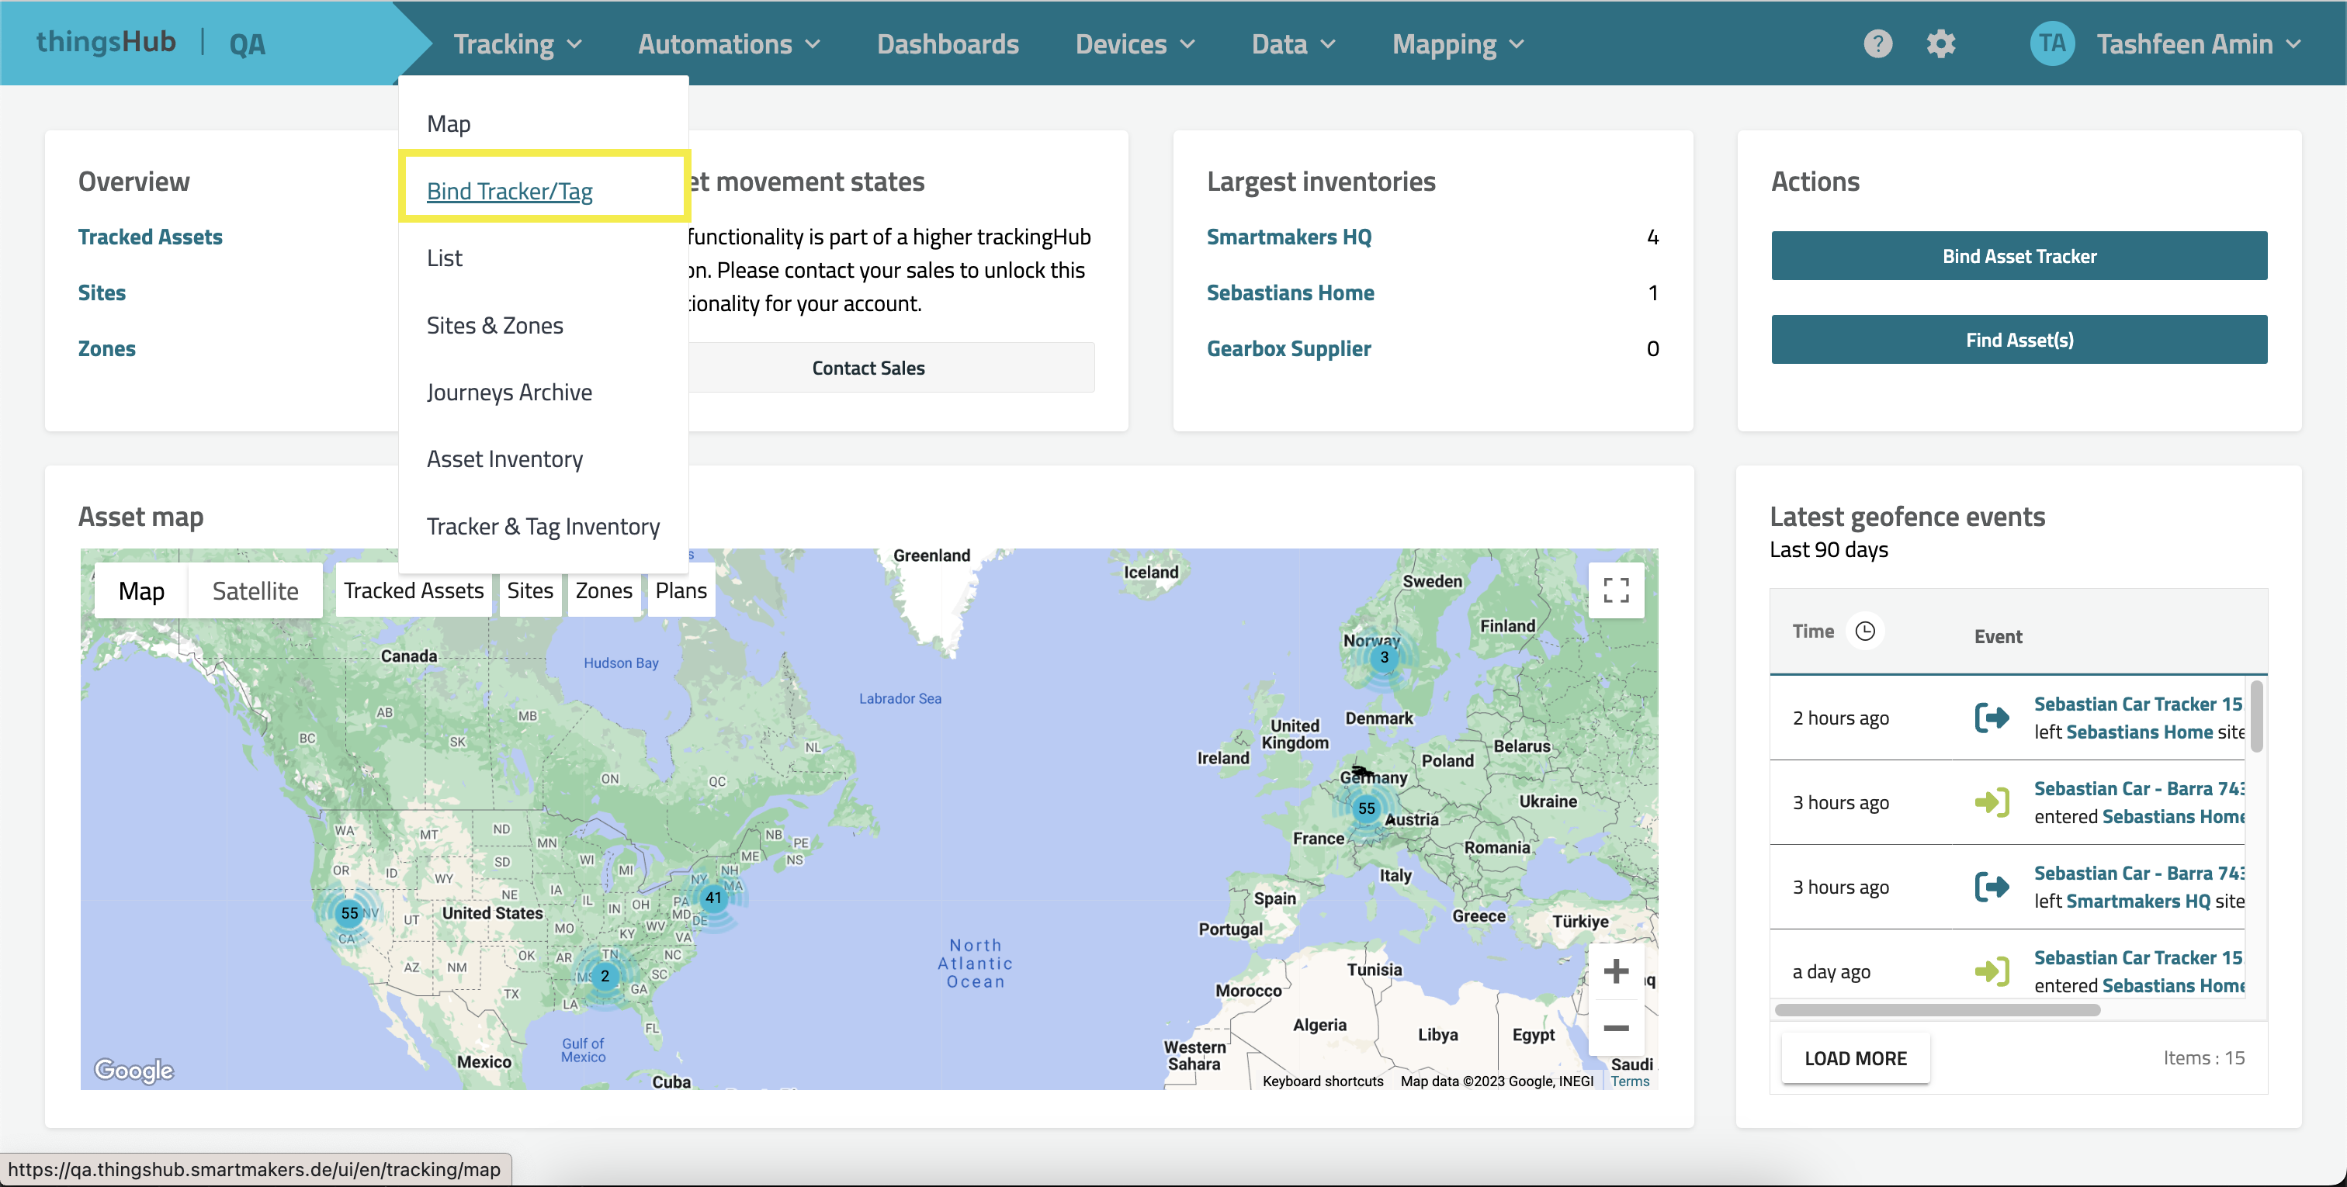Choose Journeys Archive from Tracking menu
2347x1187 pixels.
pyautogui.click(x=509, y=393)
